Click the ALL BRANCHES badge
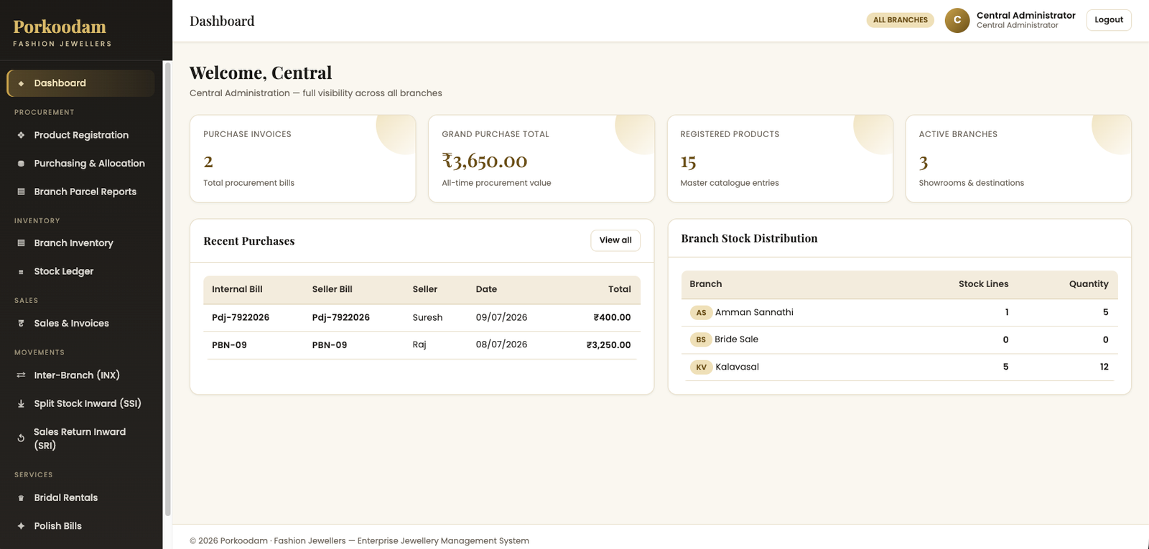Viewport: 1149px width, 549px height. tap(901, 20)
